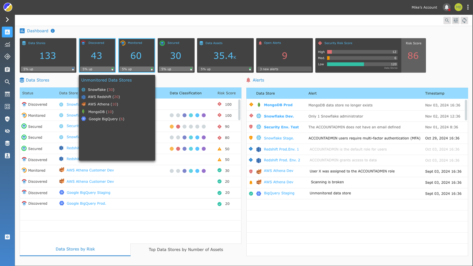Viewport: 473px width, 266px height.
Task: Expand the Data Assets card dropdown arrow
Action: pos(250,69)
